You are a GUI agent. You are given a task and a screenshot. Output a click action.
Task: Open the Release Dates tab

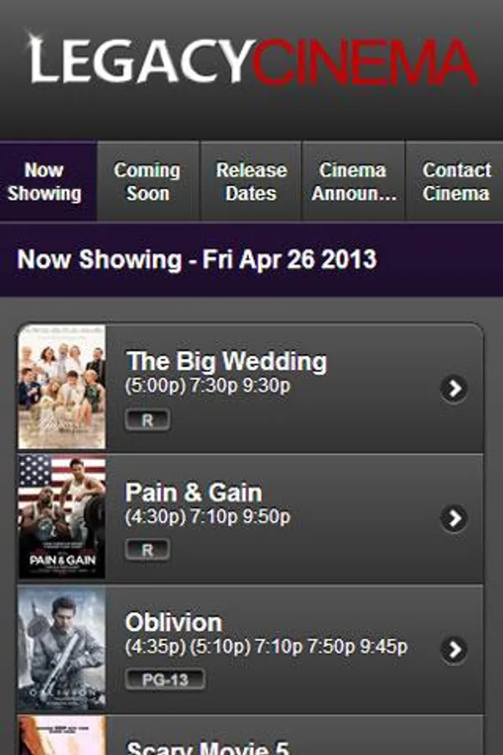[251, 181]
